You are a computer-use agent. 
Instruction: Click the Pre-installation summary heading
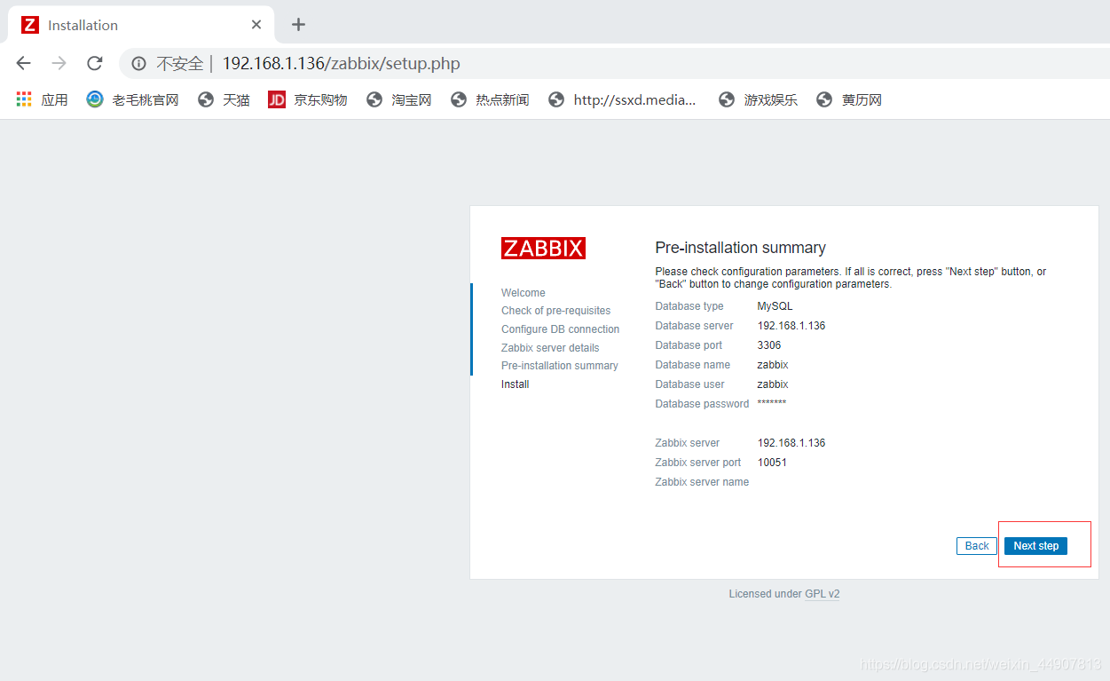tap(740, 248)
